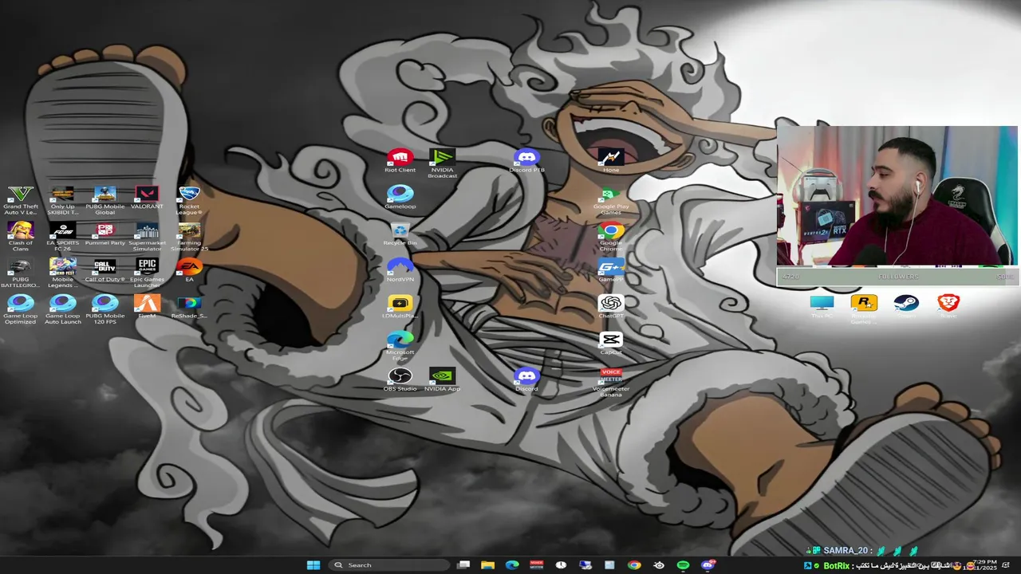This screenshot has width=1021, height=574.
Task: Open the Windows Start menu
Action: [313, 565]
